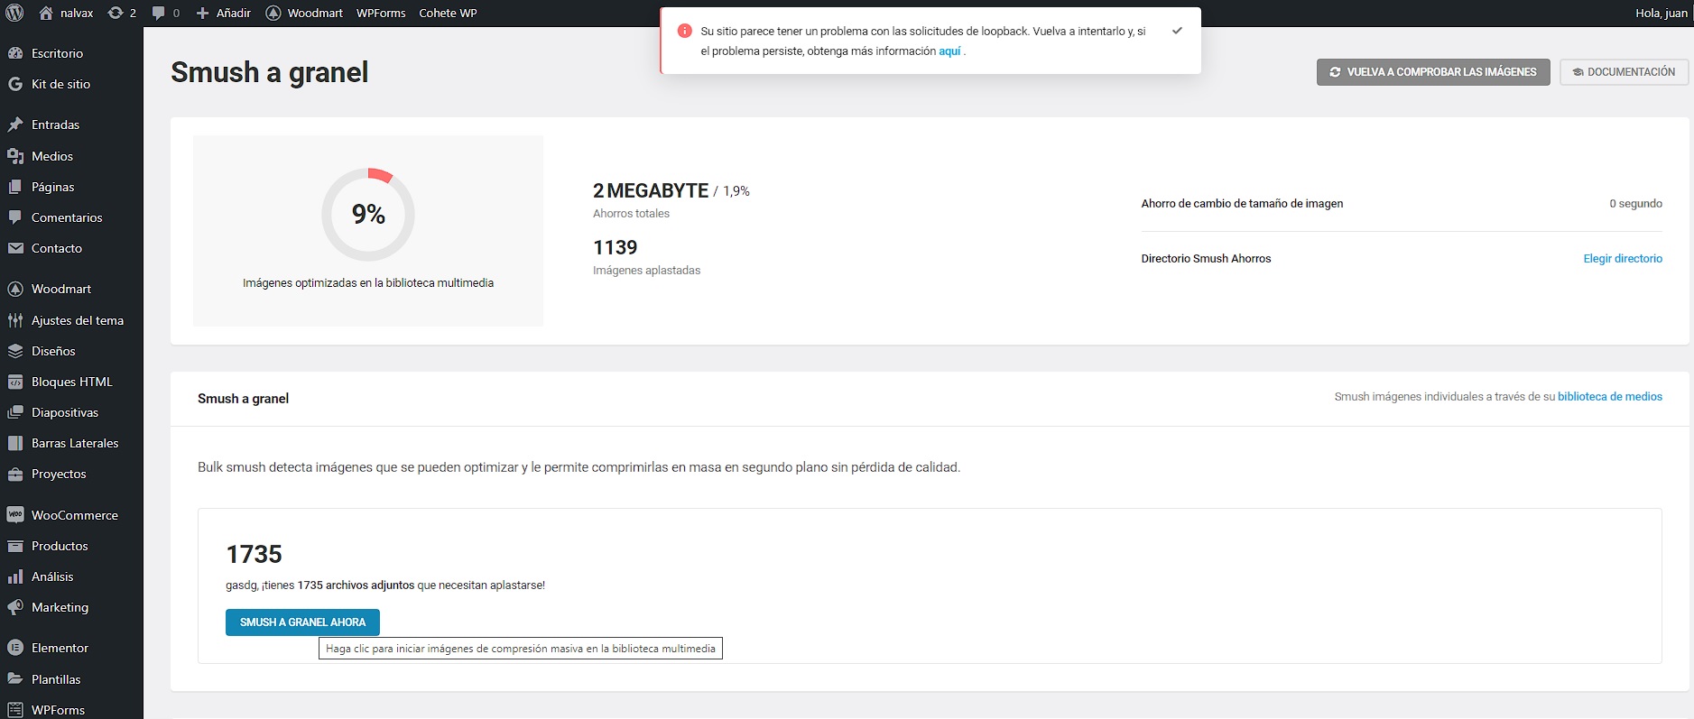Screen dimensions: 1694x719
Task: Visit the nalvax site home icon
Action: click(x=46, y=13)
